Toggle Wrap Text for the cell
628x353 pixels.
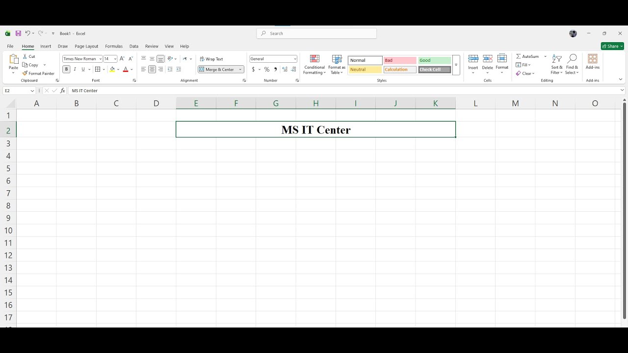tap(211, 59)
